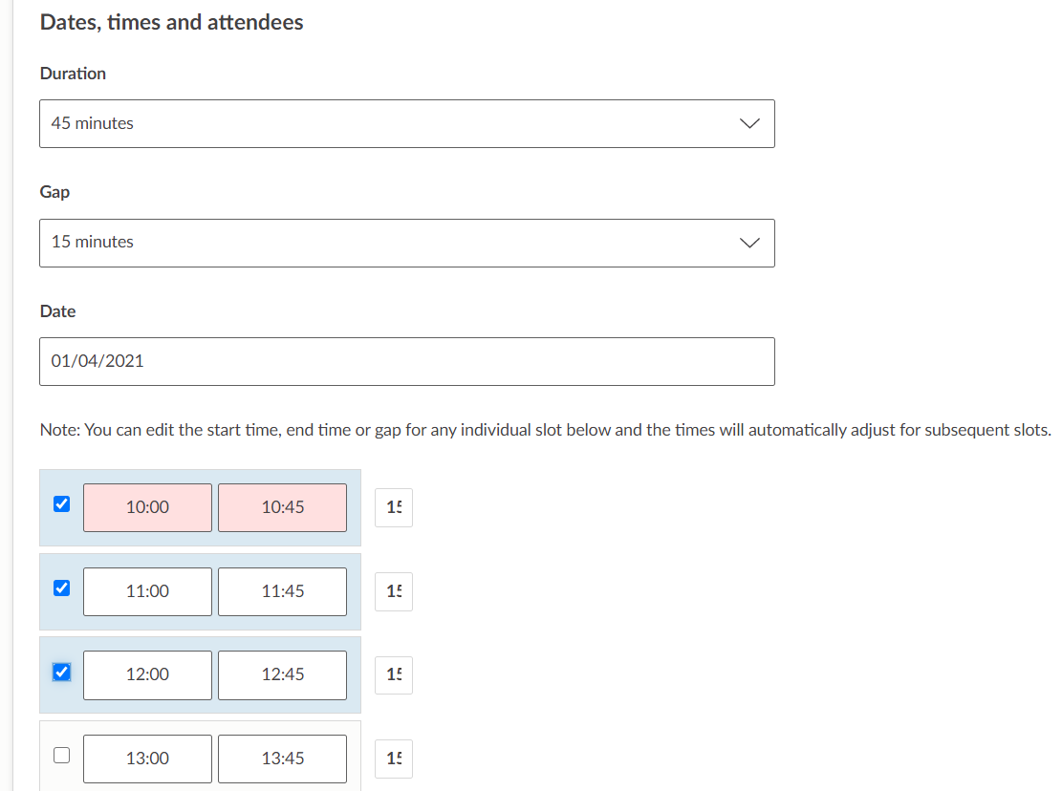Screen dimensions: 1062x791
Task: Click the Date field with 01/04/2021
Action: (x=406, y=361)
